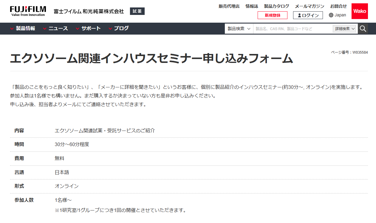
Task: Click the ※1研究室/1グループ note text
Action: [120, 210]
